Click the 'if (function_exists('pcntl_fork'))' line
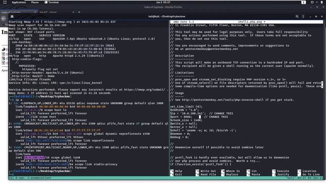The height and width of the screenshot is (183, 326). [201, 164]
